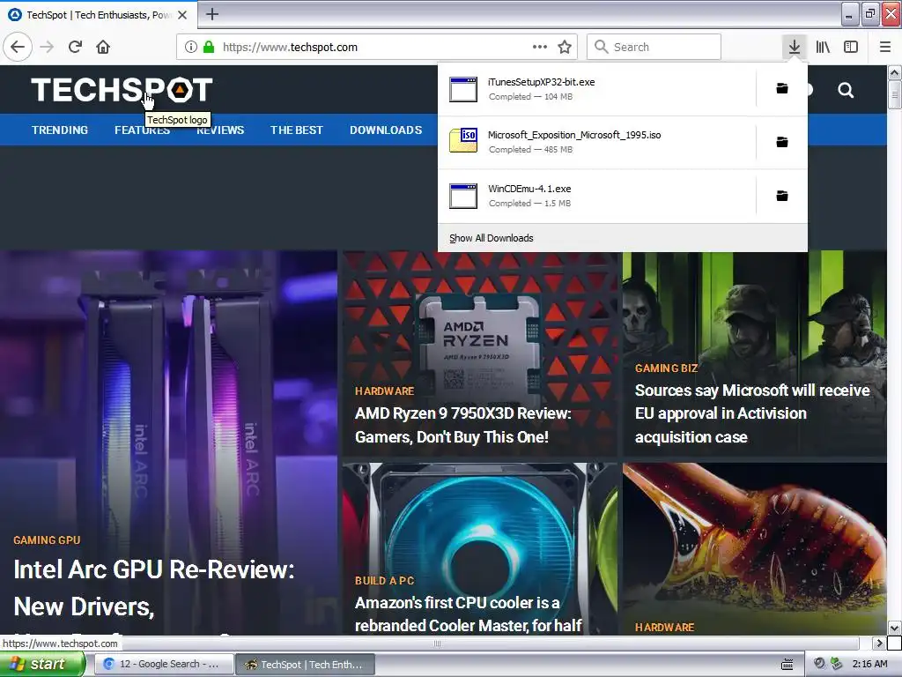Click the on-screen keyboard tray icon
Image resolution: width=902 pixels, height=677 pixels.
[x=787, y=665]
